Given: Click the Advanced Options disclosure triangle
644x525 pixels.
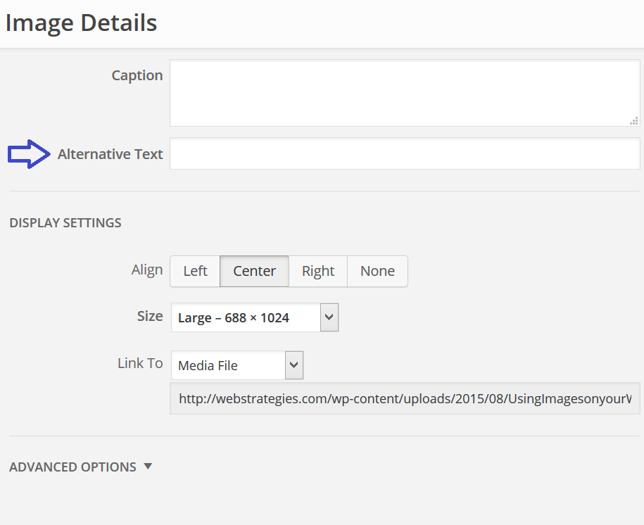Looking at the screenshot, I should click(x=148, y=467).
